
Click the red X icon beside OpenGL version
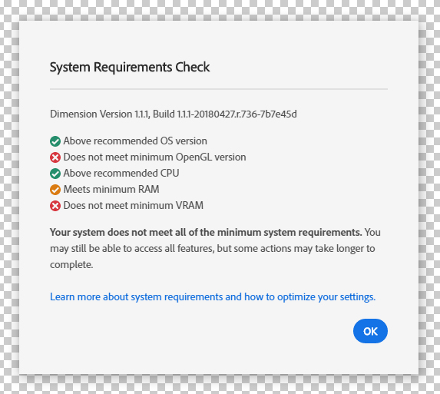[55, 157]
